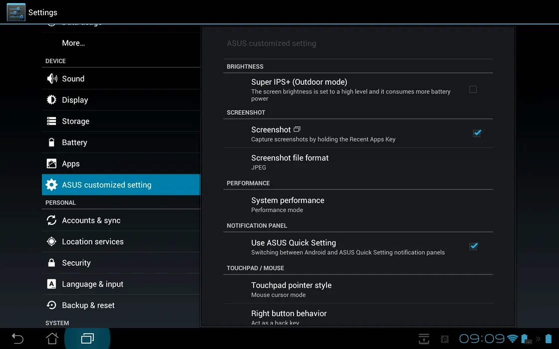This screenshot has width=559, height=349.
Task: Open the download notification icon
Action: click(x=424, y=339)
